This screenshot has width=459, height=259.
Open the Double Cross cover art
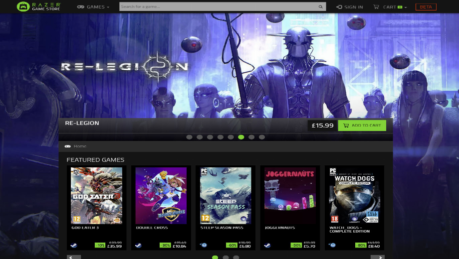161,196
